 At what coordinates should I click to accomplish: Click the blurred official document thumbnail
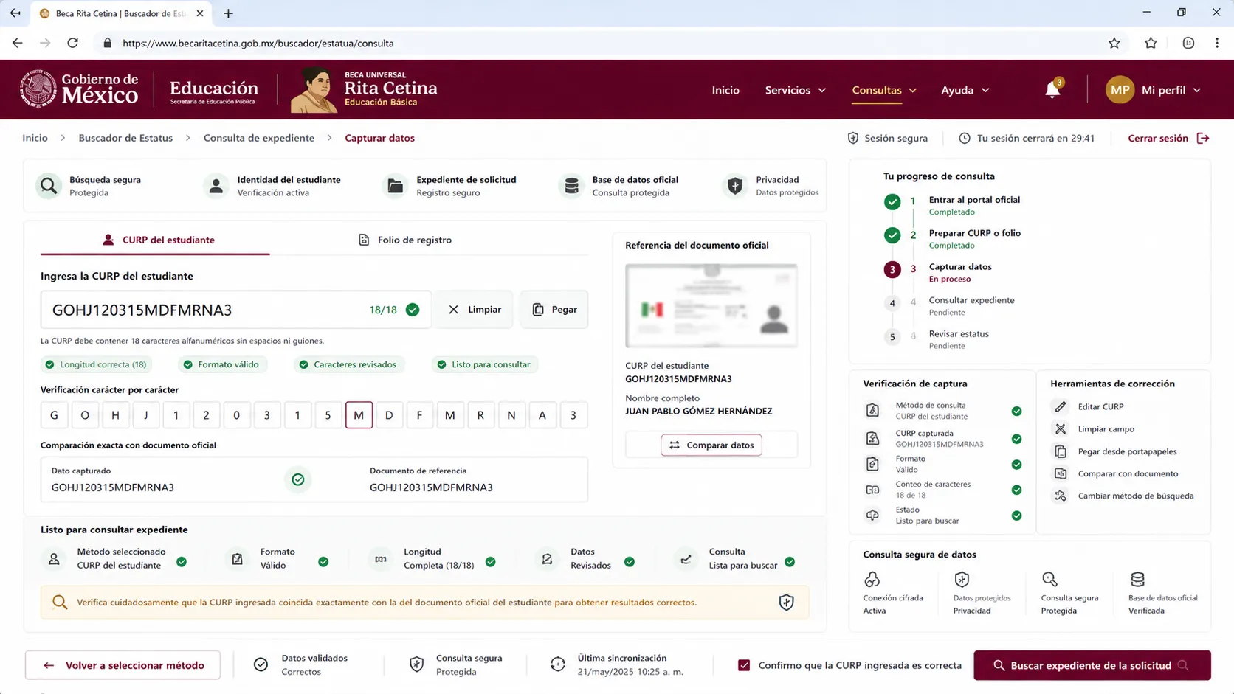(711, 305)
